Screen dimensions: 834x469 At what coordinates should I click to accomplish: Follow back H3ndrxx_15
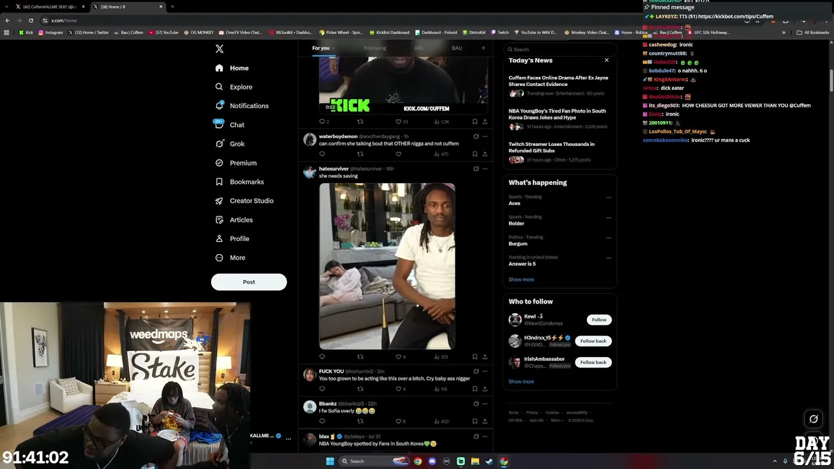(593, 341)
